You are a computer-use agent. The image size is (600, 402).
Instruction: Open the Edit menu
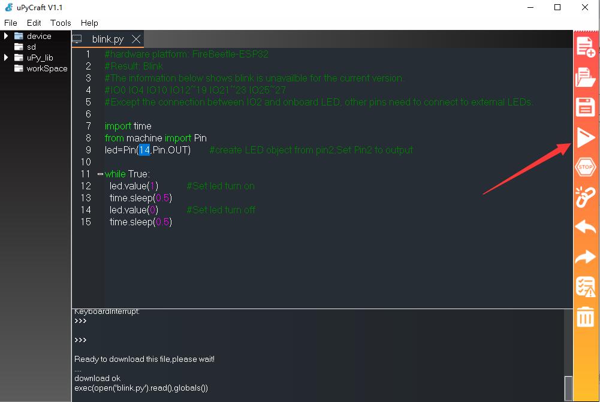(34, 23)
